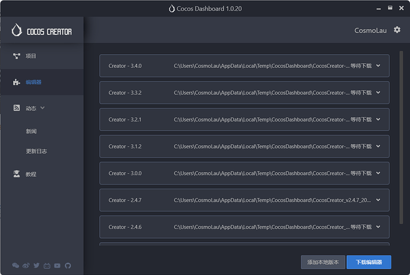Expand options for Creator - 2.4.7
The height and width of the screenshot is (275, 410).
pyautogui.click(x=378, y=200)
